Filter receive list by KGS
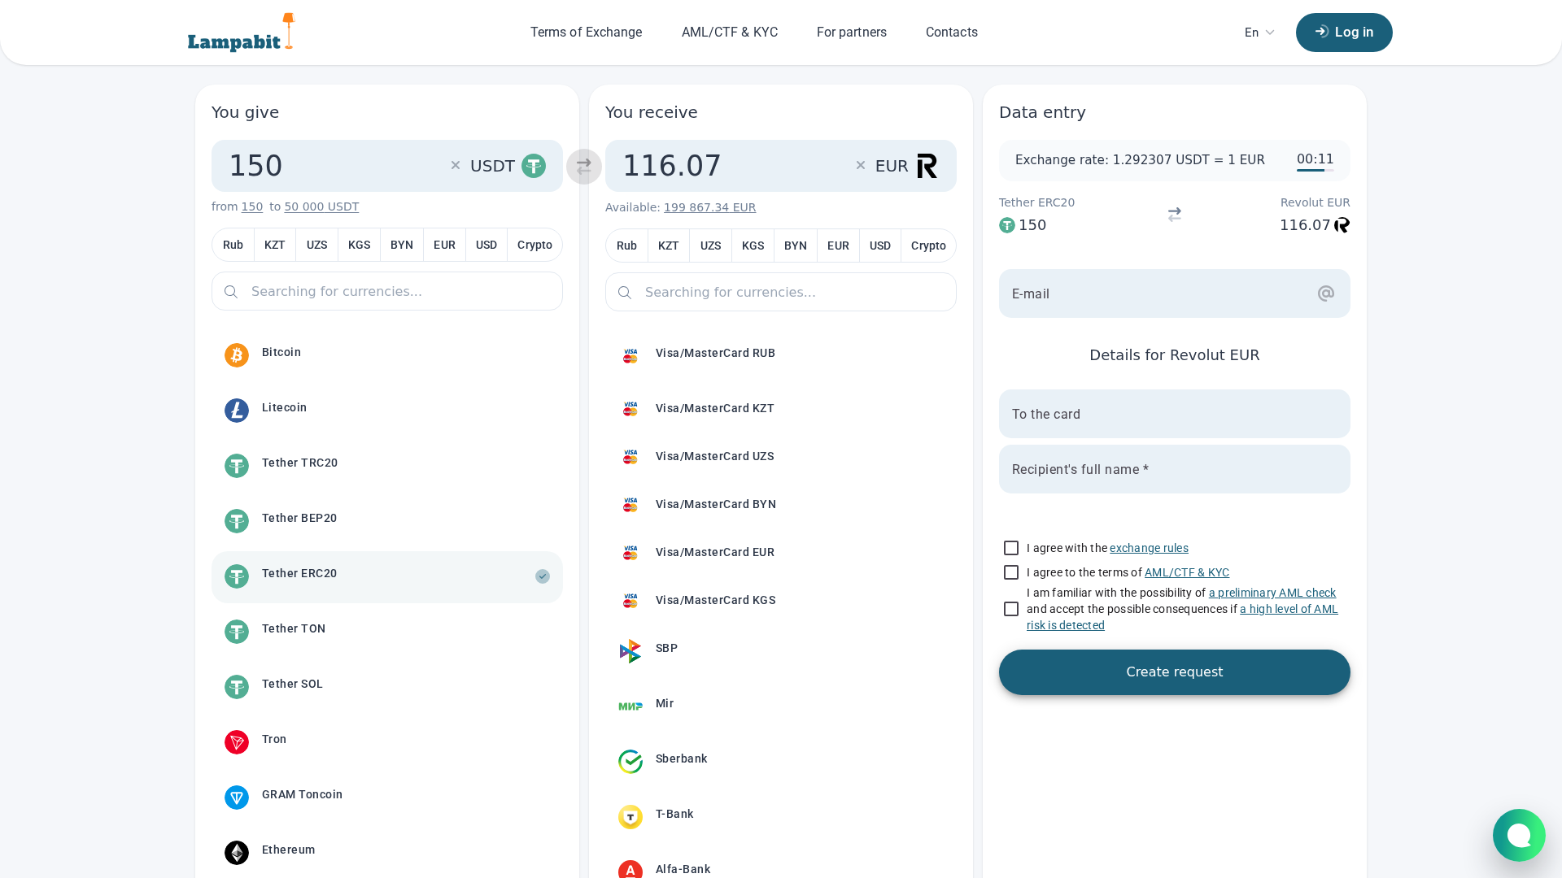Viewport: 1562px width, 878px height. [753, 246]
